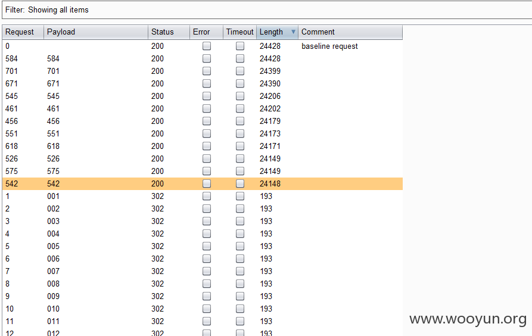Toggle Timeout checkbox in payload 005 row

tap(240, 246)
